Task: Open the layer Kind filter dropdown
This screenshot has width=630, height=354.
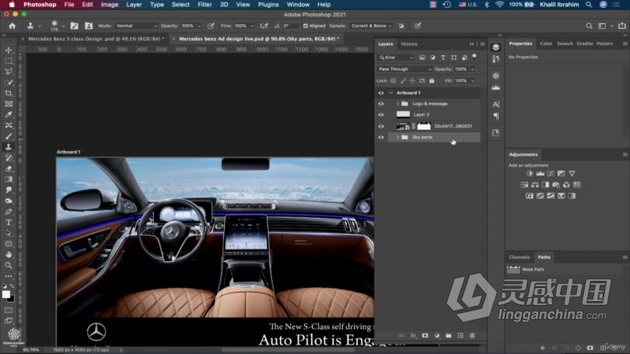Action: (396, 58)
